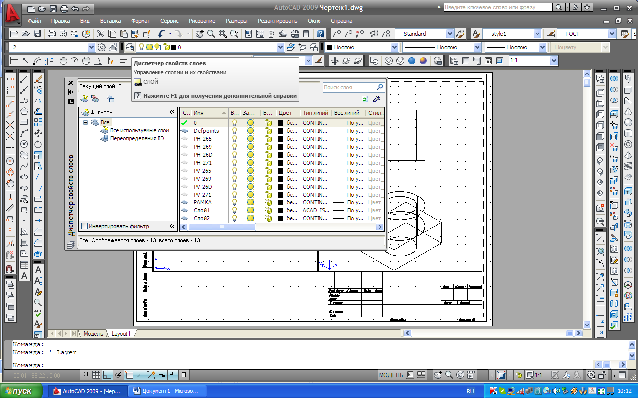Open the Размеры menu
The height and width of the screenshot is (398, 638).
(236, 21)
